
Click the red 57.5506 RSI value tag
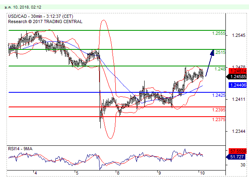tap(238, 151)
